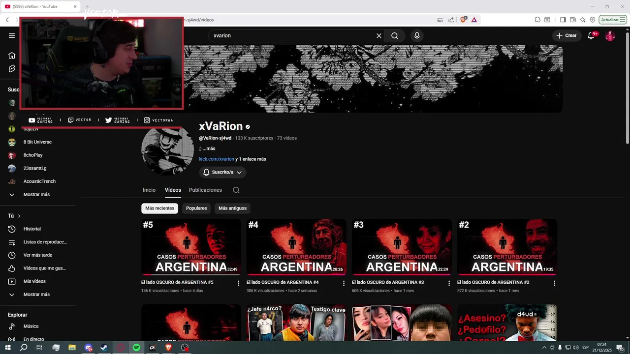Screen dimensions: 630x354
Task: Open the notifications bell with 9+ badge
Action: point(592,35)
